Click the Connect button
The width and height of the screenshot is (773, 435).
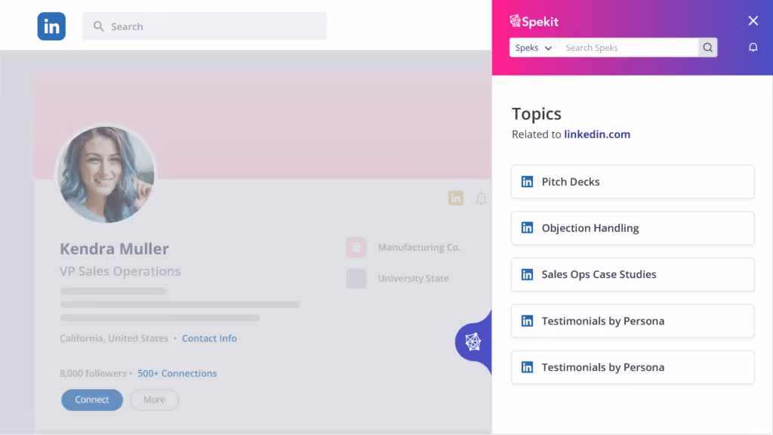[x=92, y=400]
